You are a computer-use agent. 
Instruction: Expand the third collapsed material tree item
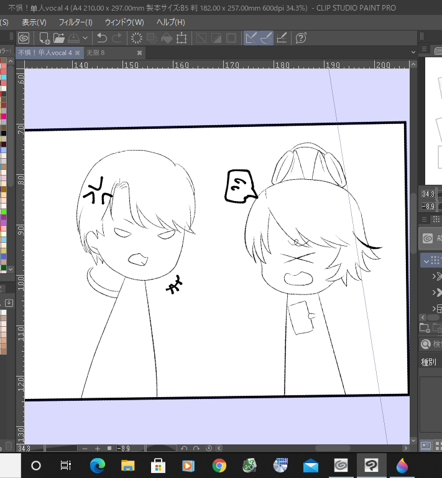(435, 309)
